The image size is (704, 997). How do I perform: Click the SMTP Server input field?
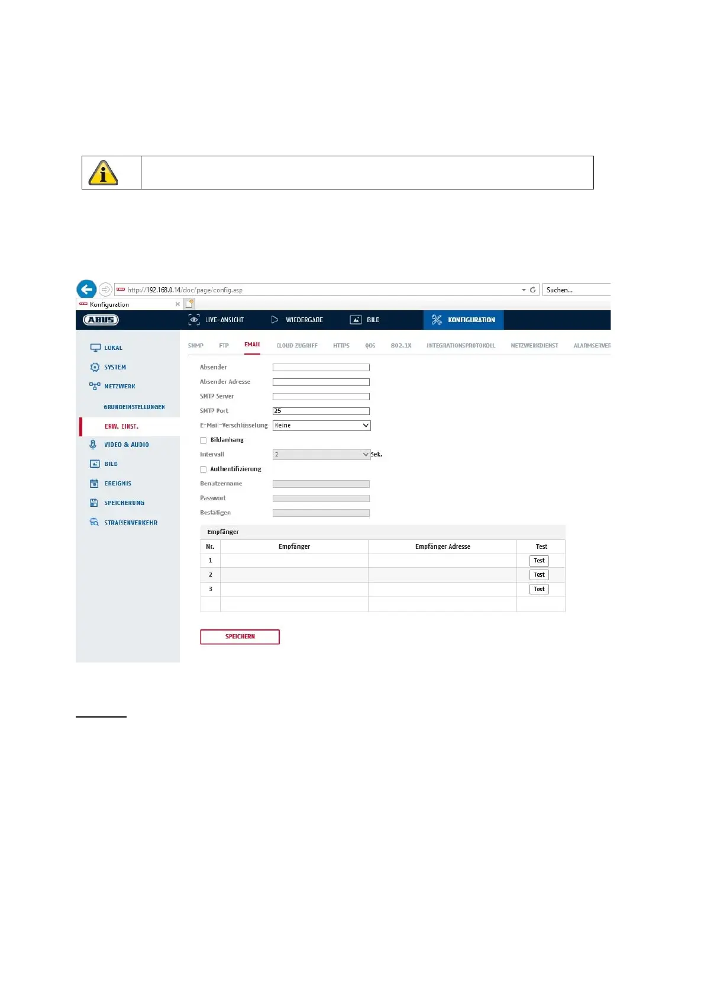(x=321, y=397)
